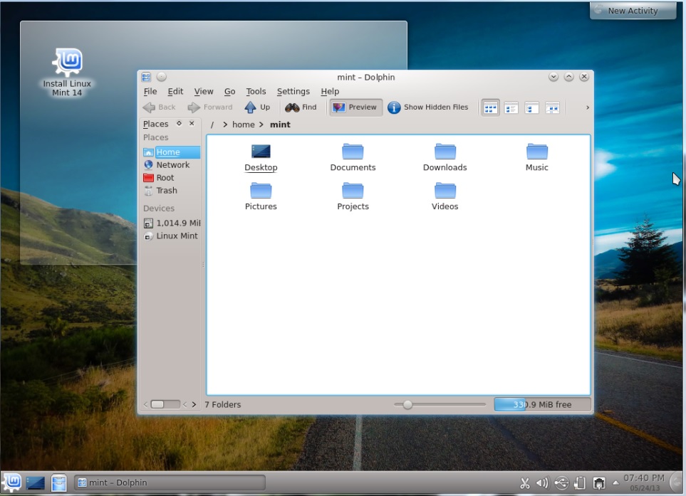Image resolution: width=686 pixels, height=496 pixels.
Task: Click the 7 Folders status text
Action: 223,405
